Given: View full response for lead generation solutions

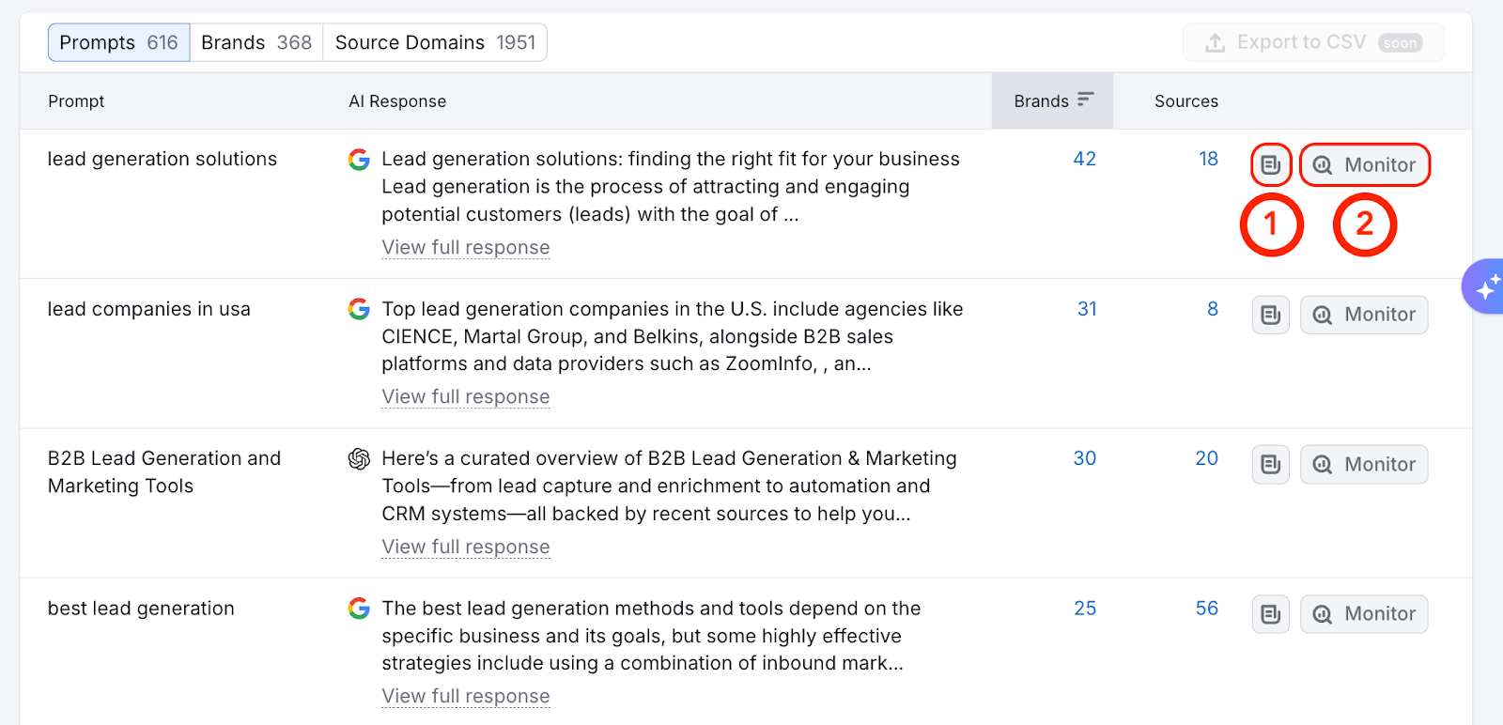Looking at the screenshot, I should click(x=465, y=248).
